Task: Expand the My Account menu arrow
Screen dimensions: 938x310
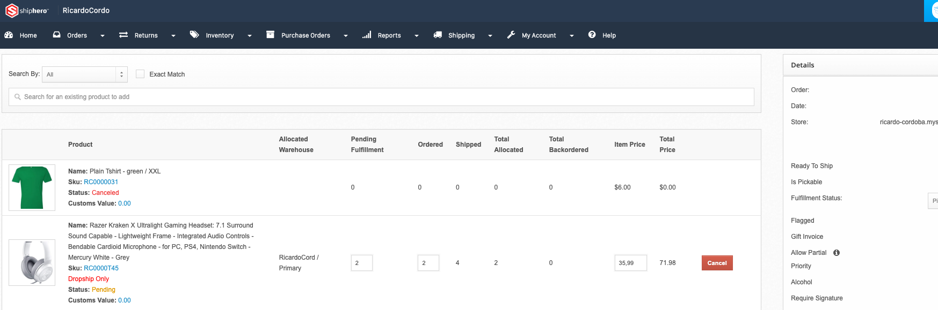Action: point(572,36)
